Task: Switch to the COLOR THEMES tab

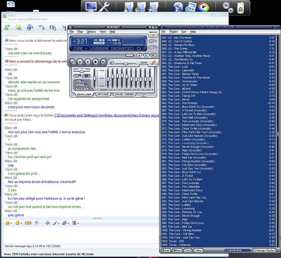Action: [x=124, y=94]
